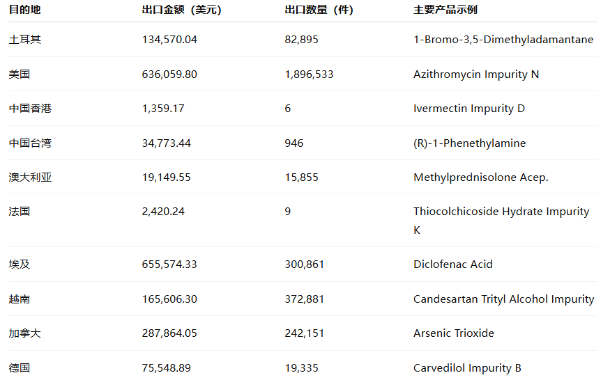Select the 德国 row's Carvedilol Impurity B

467,368
